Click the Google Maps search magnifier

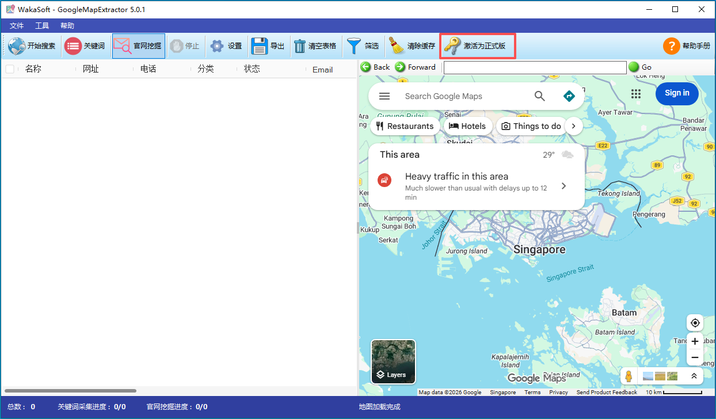tap(539, 96)
